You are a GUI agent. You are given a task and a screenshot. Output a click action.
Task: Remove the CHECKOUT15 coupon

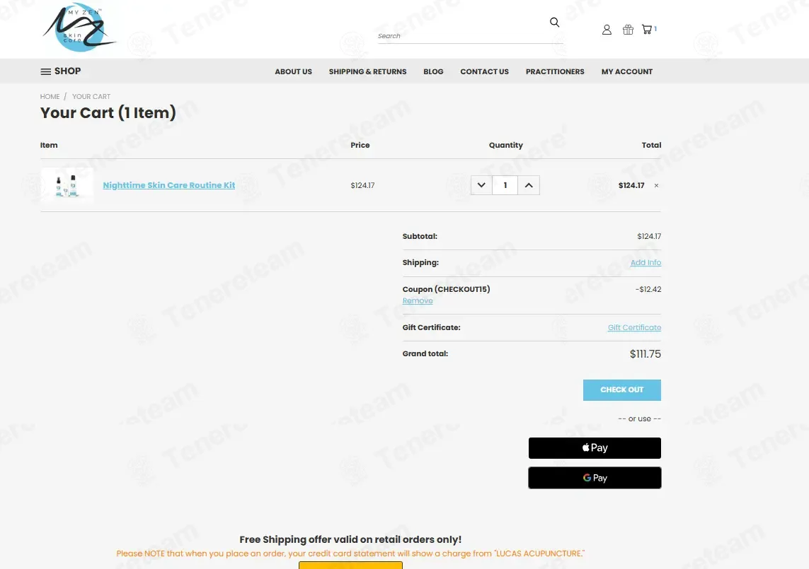[x=418, y=300]
